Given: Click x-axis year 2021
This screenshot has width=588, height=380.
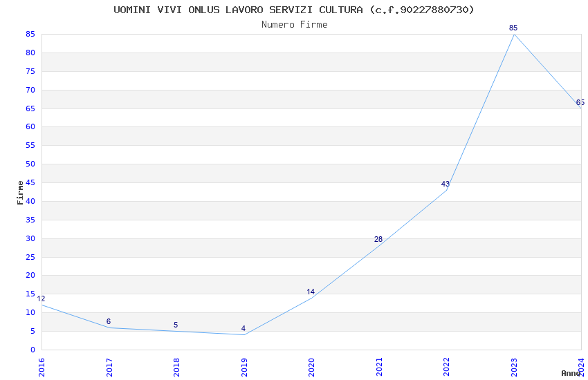Looking at the screenshot, I should click(x=379, y=367).
